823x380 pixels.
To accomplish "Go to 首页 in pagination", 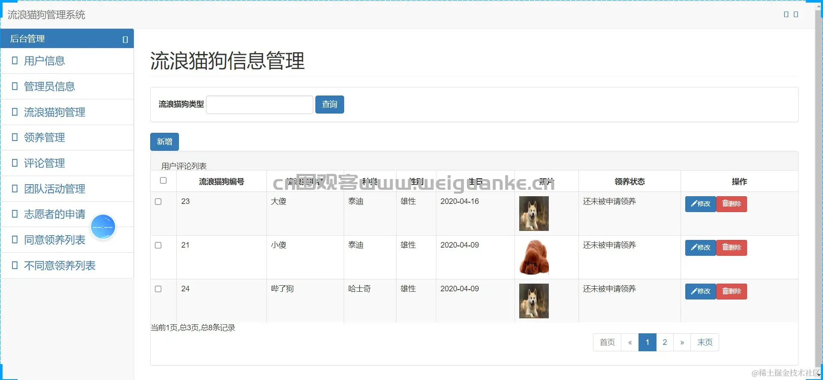I will 607,342.
